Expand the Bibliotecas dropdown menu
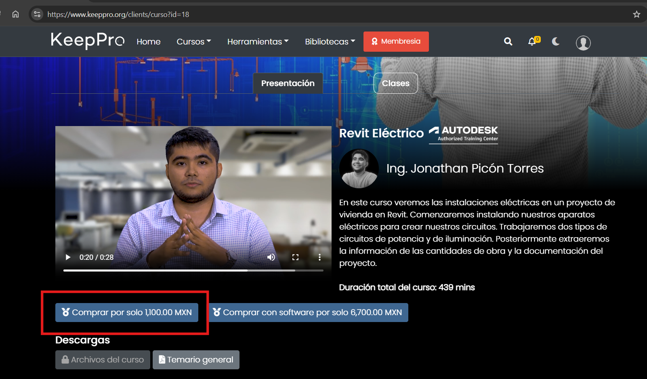The width and height of the screenshot is (647, 379). tap(330, 42)
